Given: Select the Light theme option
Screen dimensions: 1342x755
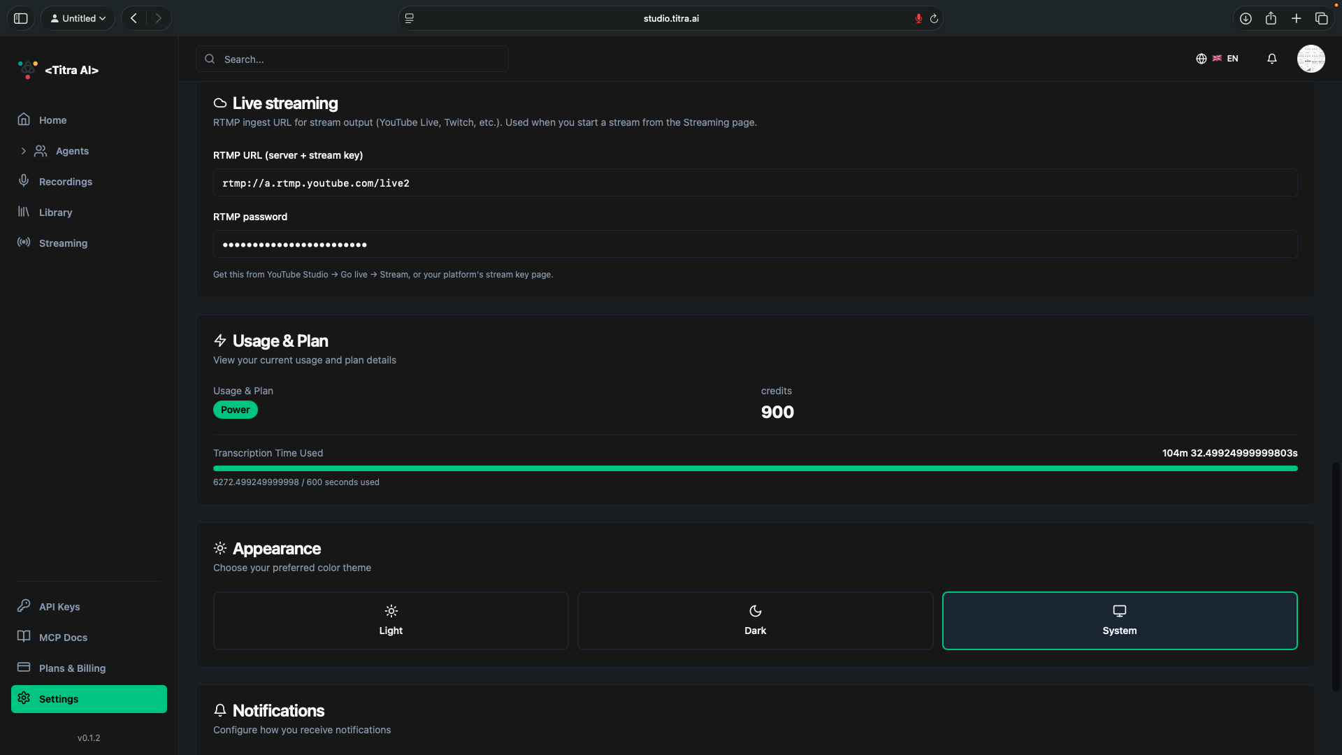Looking at the screenshot, I should click(391, 621).
